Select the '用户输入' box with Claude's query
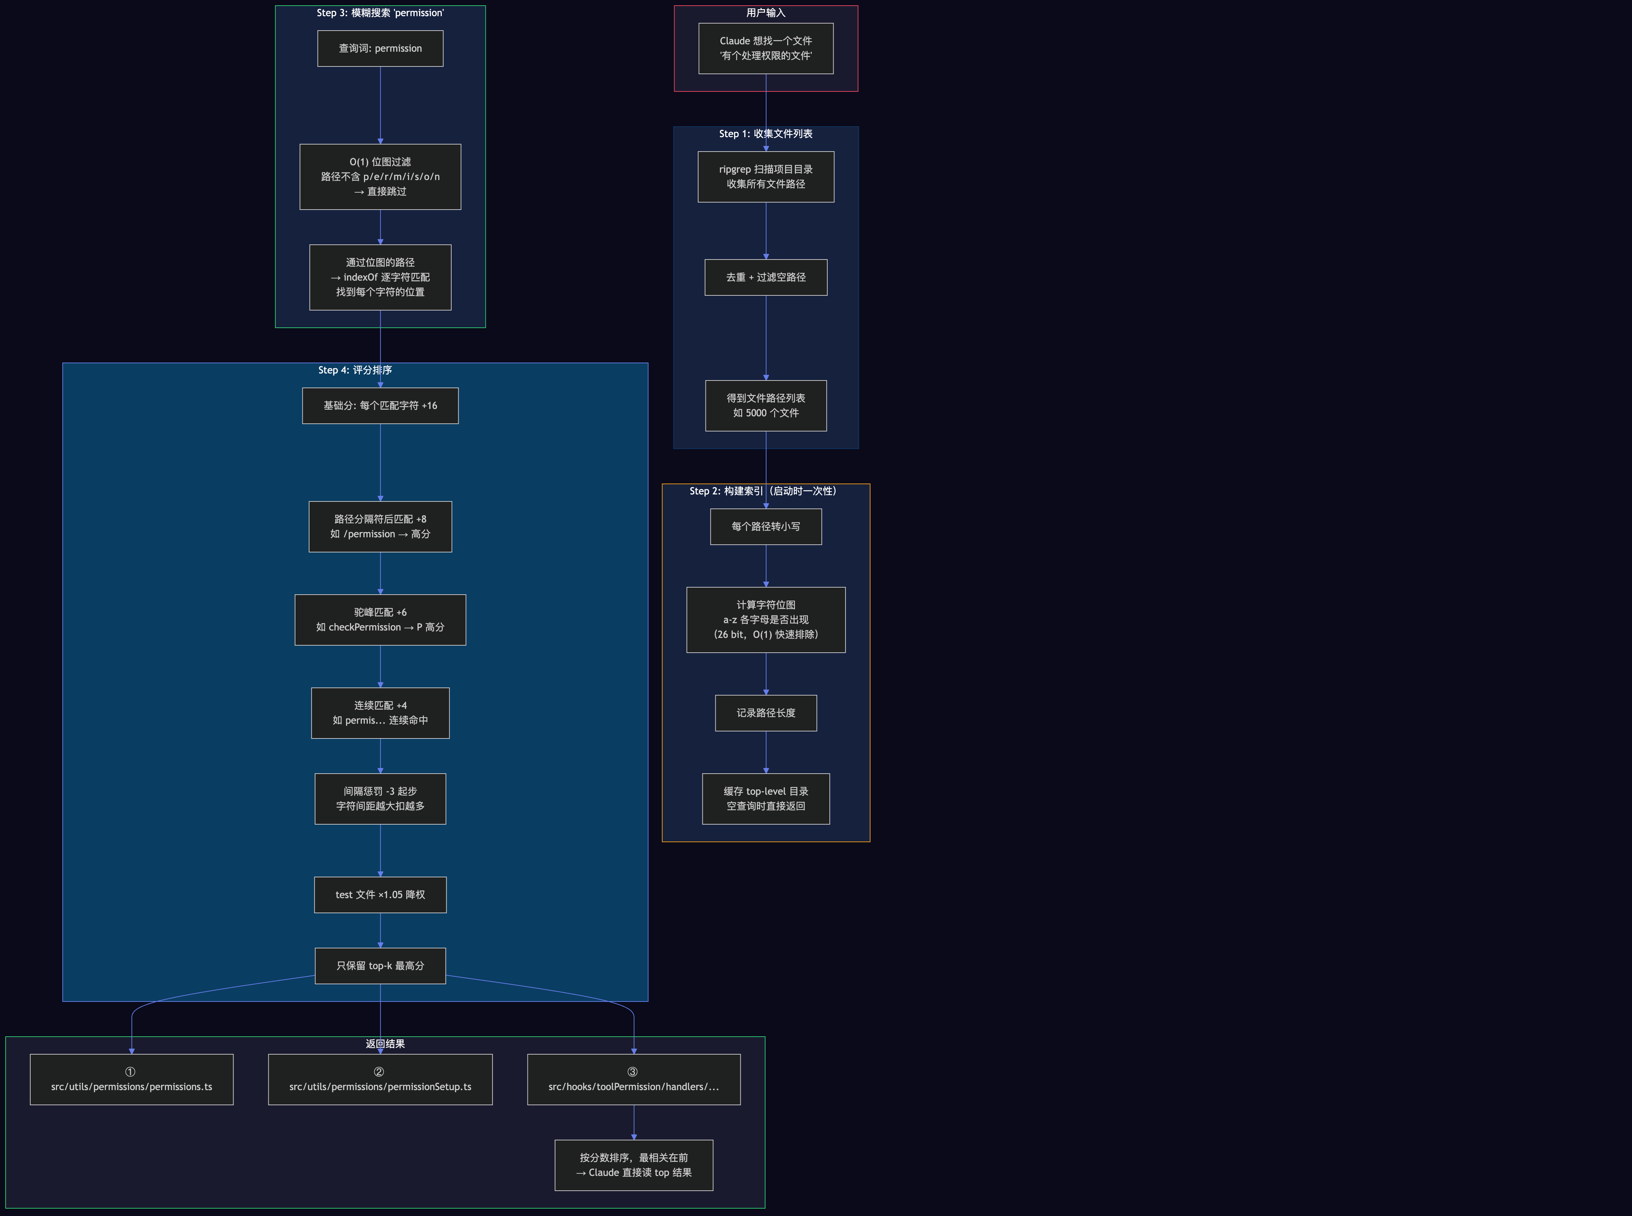Screen dimensions: 1632x1216 pyautogui.click(x=766, y=49)
